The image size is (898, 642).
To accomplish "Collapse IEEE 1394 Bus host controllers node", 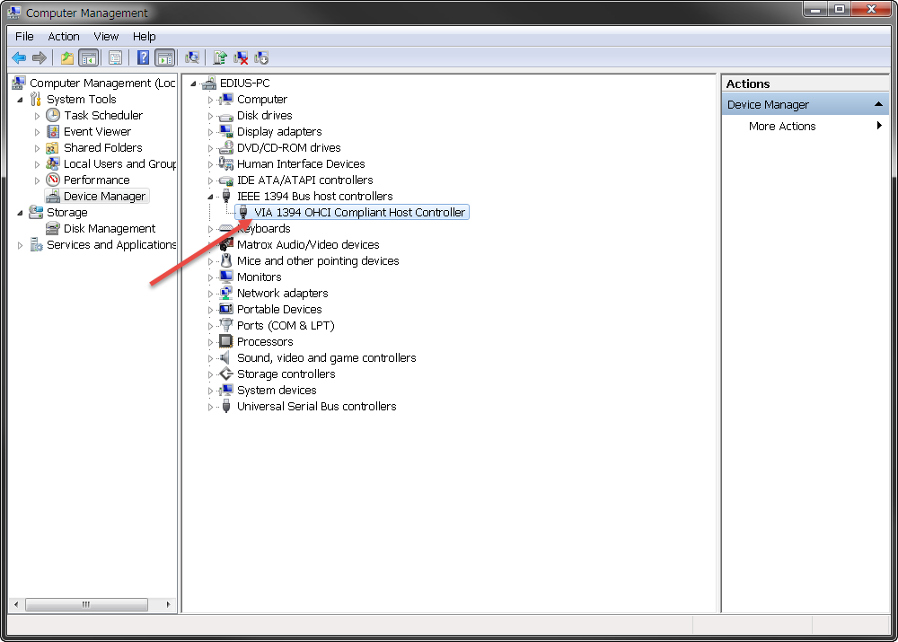I will (211, 197).
